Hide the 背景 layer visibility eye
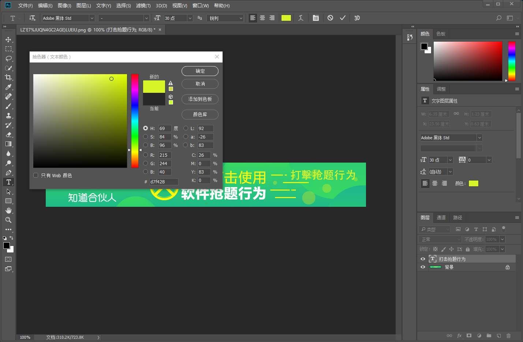 point(423,267)
